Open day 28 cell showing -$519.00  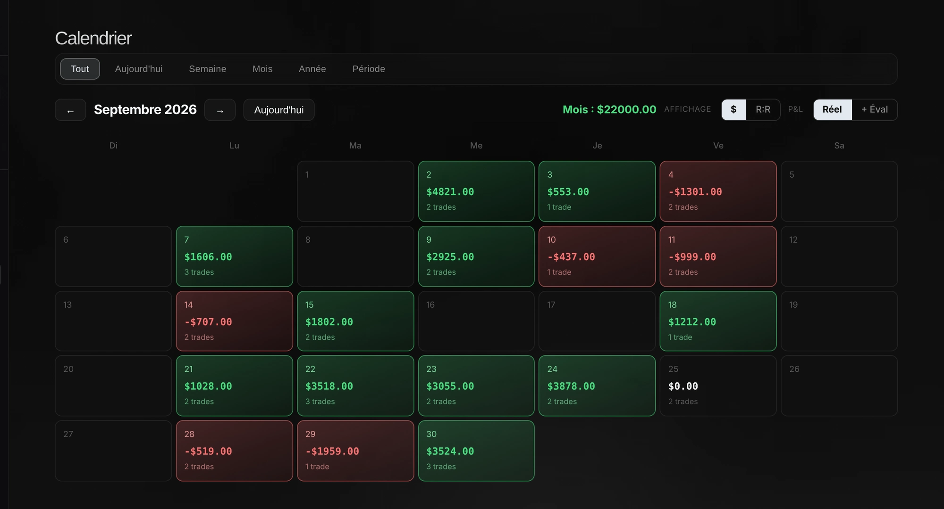pos(235,451)
